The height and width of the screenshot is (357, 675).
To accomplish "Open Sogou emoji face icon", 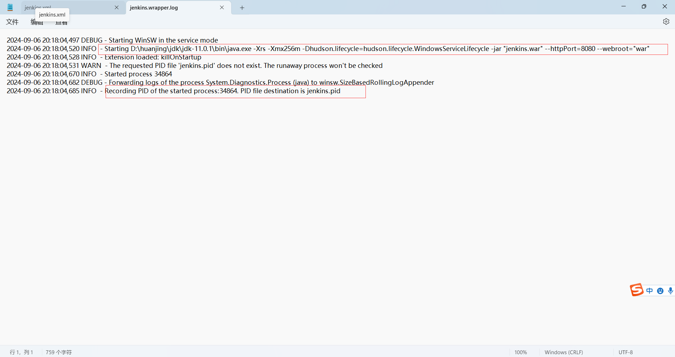I will (x=660, y=291).
